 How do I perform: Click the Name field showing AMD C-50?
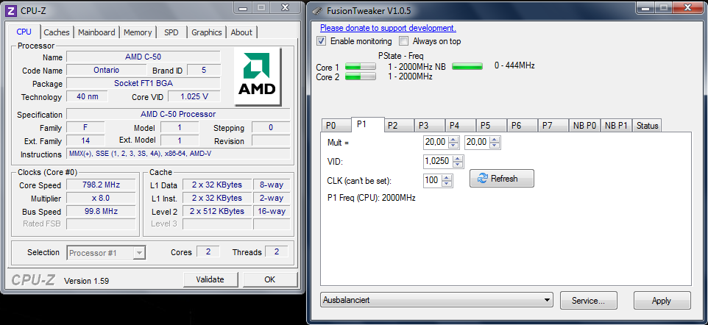pos(143,57)
